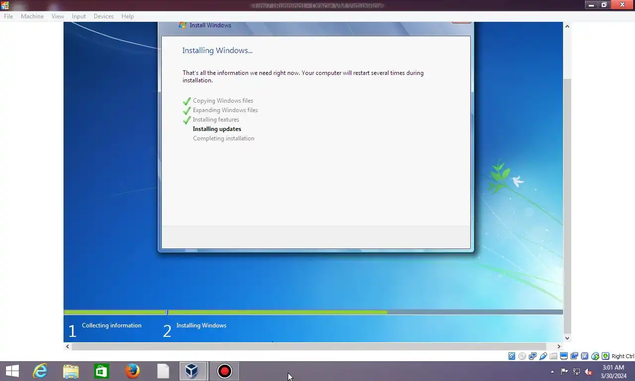This screenshot has width=635, height=381.
Task: Click the "Install Windows" dialog title text
Action: (210, 25)
